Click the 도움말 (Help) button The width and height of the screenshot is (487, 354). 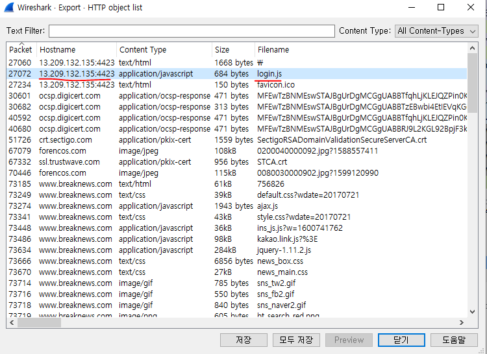(454, 340)
